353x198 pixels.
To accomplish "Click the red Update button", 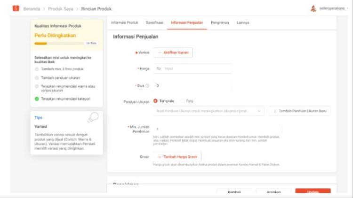I will click(313, 192).
